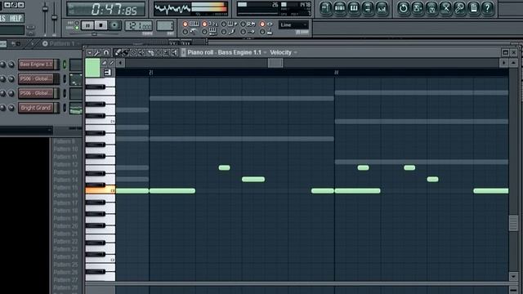Click the question mark help icon

[487, 8]
